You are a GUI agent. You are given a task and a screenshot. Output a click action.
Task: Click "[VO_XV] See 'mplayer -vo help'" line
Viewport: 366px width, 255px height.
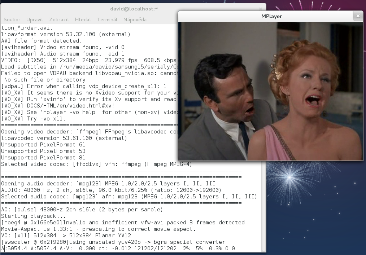(90, 112)
